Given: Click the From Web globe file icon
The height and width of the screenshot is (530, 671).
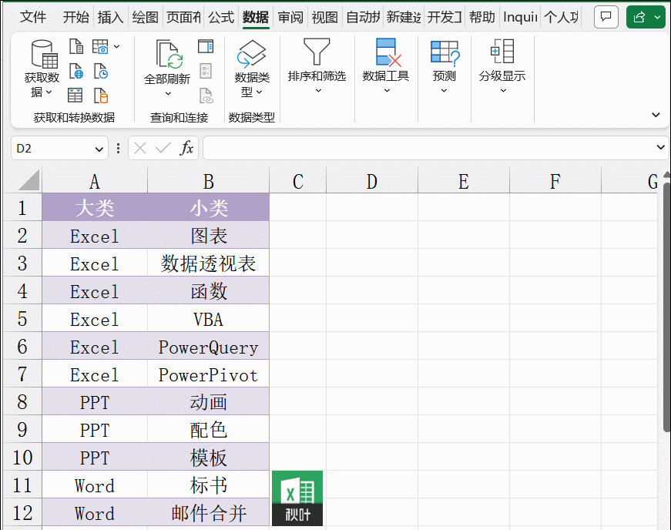Looking at the screenshot, I should tap(76, 71).
